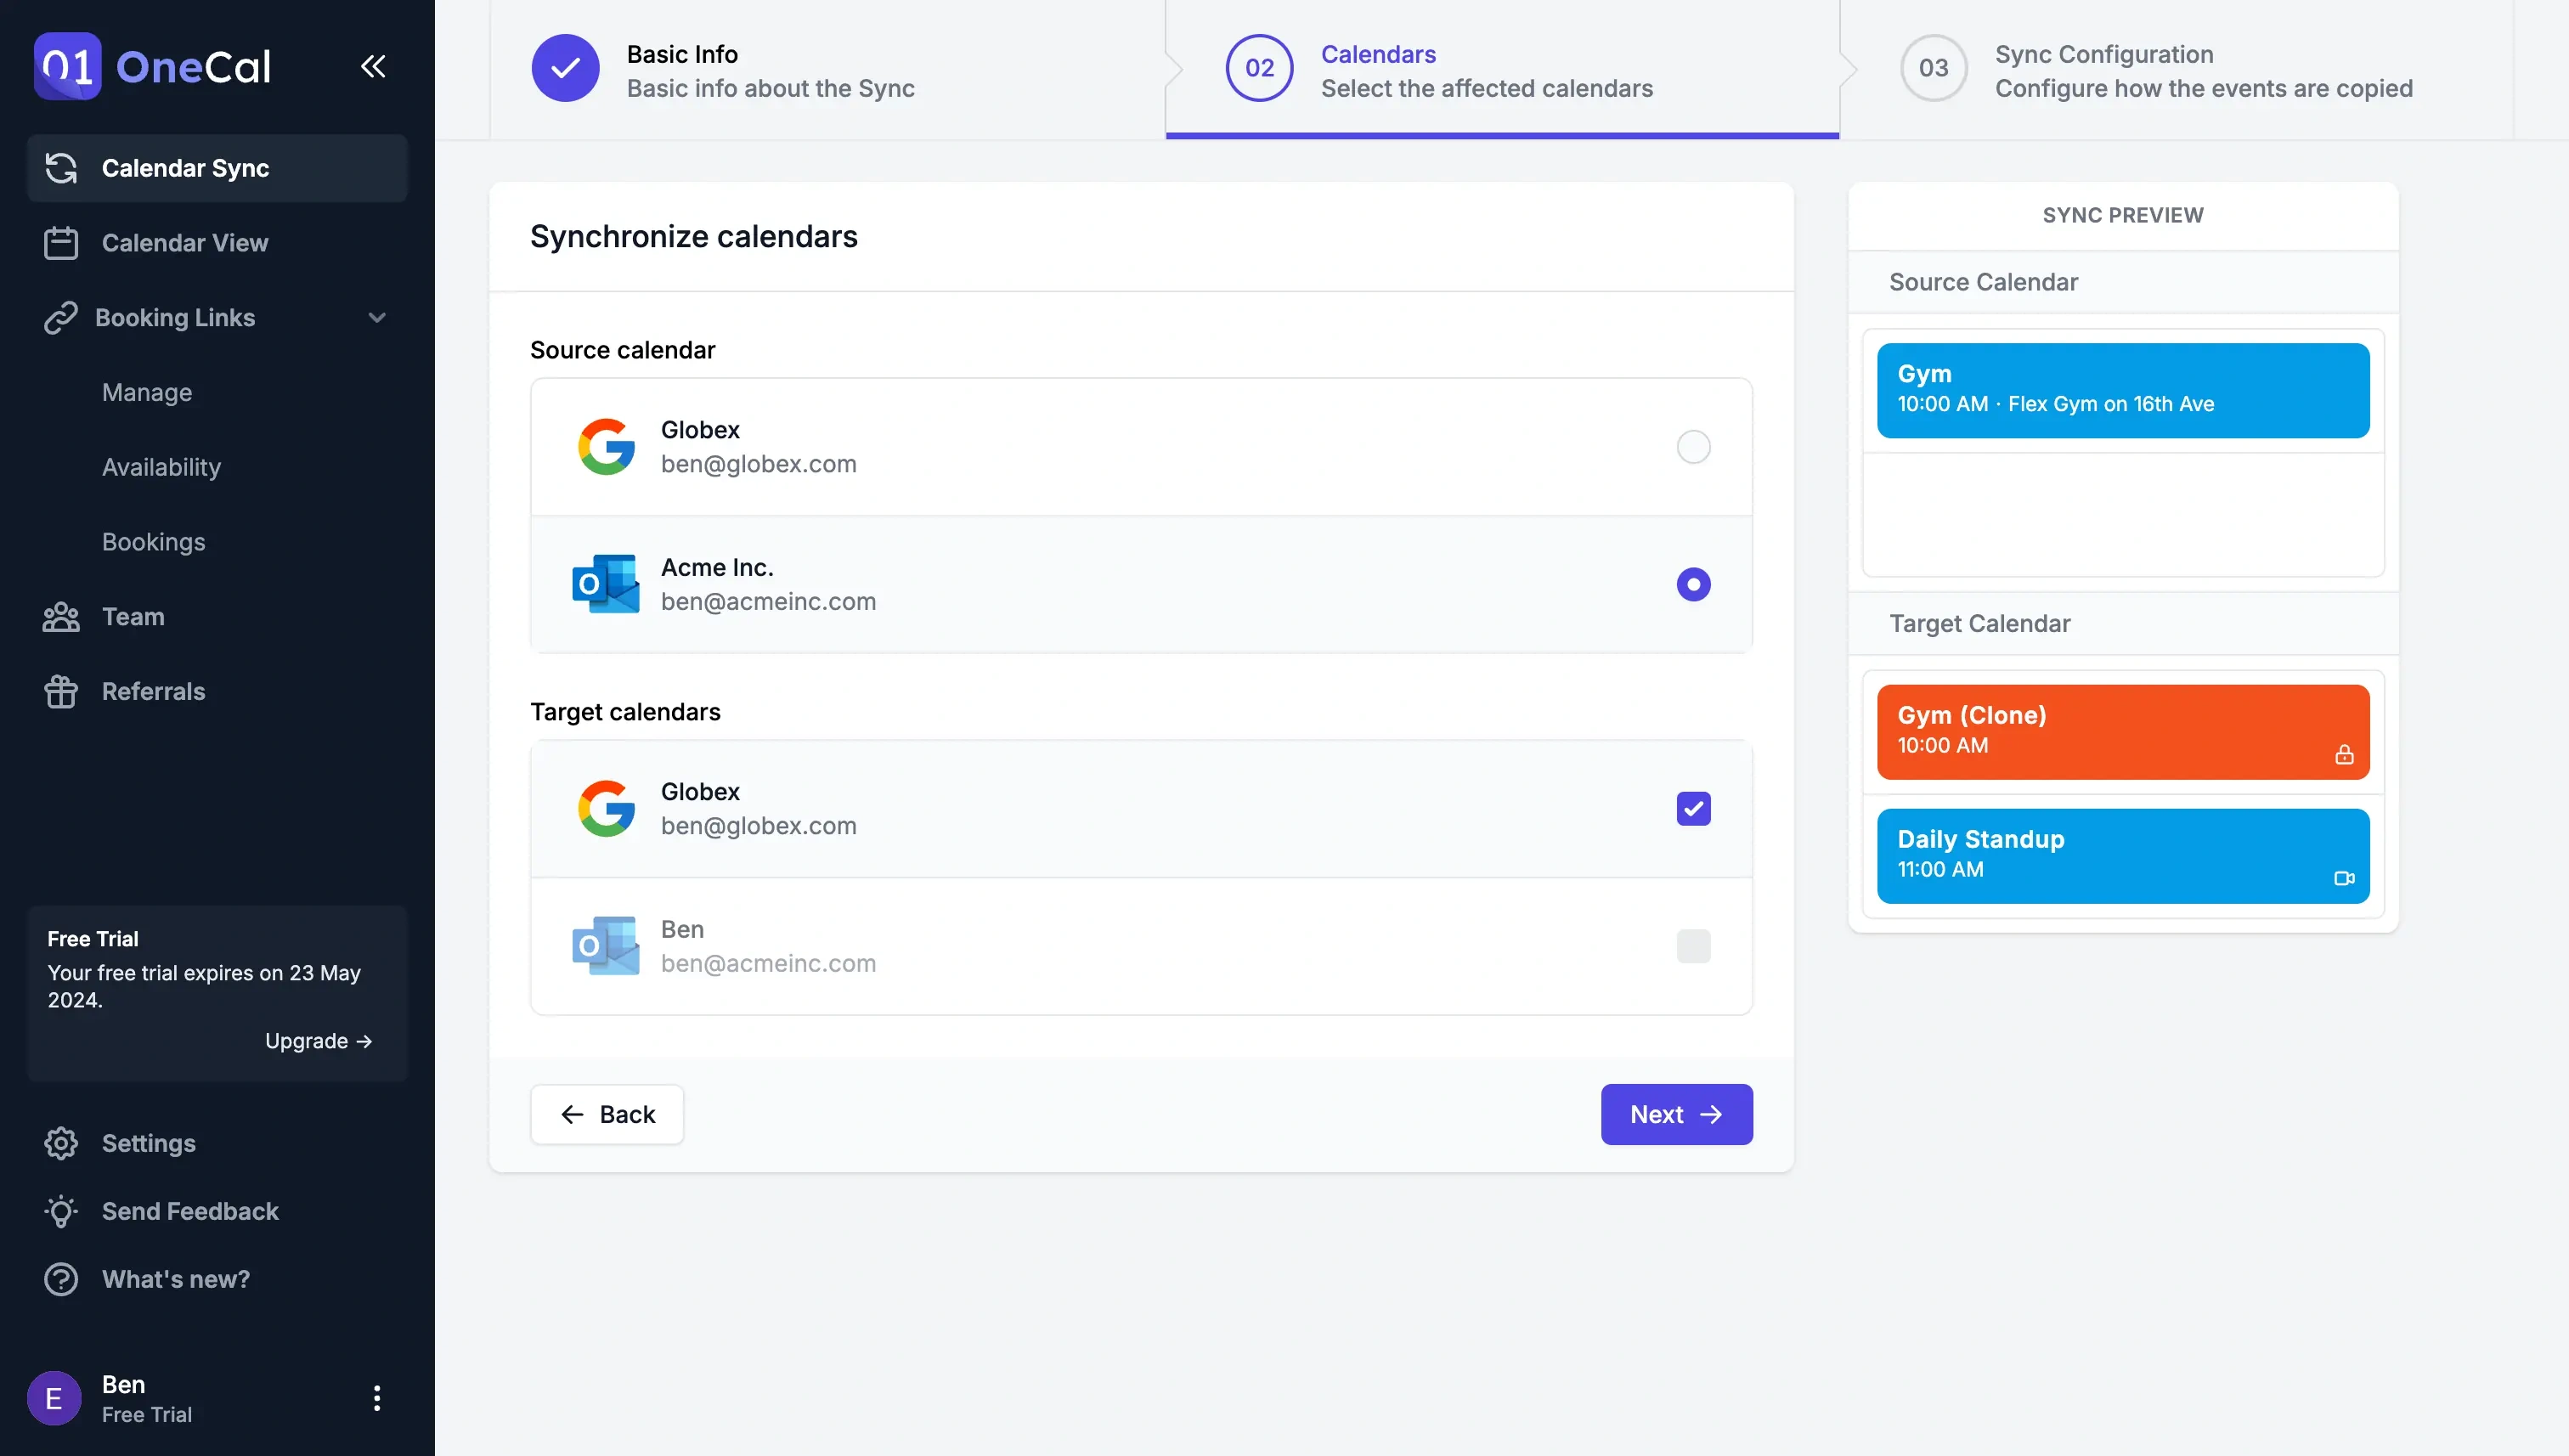Screen dimensions: 2569x1456
Task: Click the three-dot menu for Ben account
Action: point(375,1397)
